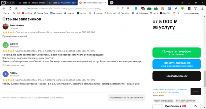
Task: Open the browser extensions panel icon
Action: pyautogui.click(x=196, y=8)
